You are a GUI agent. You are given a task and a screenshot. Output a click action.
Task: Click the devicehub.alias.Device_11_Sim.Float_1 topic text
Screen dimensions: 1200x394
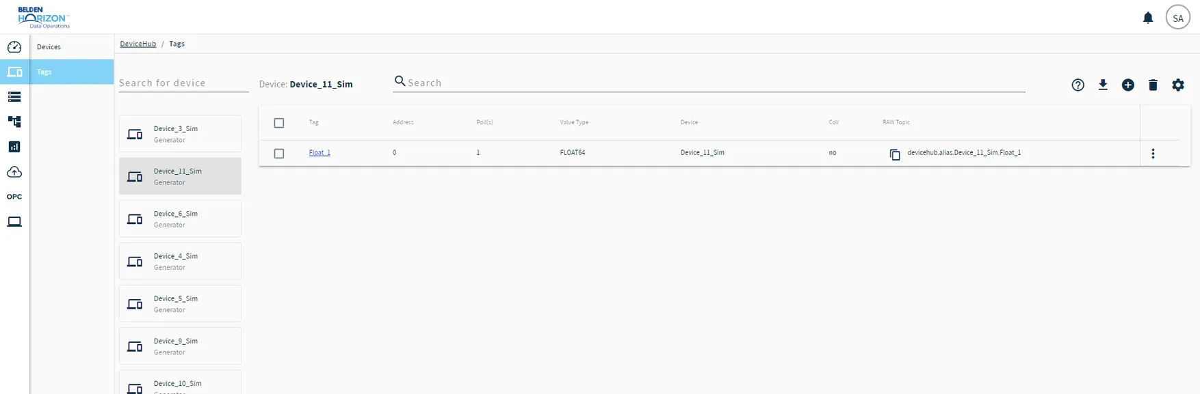964,153
